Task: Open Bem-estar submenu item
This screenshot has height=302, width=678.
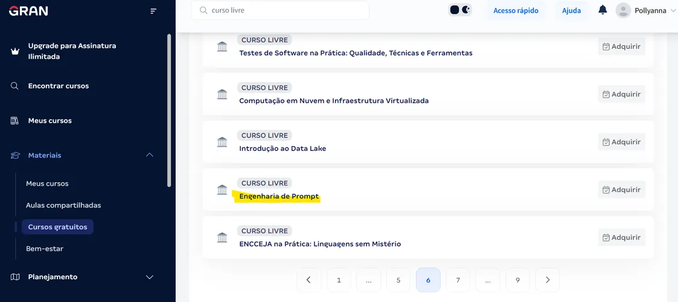Action: click(45, 249)
